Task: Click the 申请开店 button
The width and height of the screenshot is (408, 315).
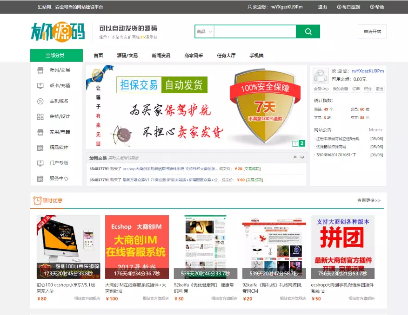Action: coord(372,32)
